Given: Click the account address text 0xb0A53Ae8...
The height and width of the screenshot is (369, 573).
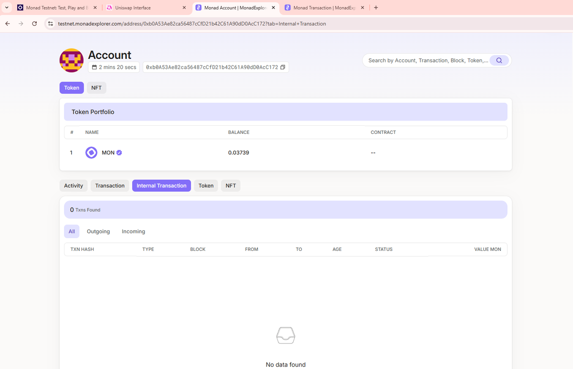Looking at the screenshot, I should pyautogui.click(x=212, y=67).
